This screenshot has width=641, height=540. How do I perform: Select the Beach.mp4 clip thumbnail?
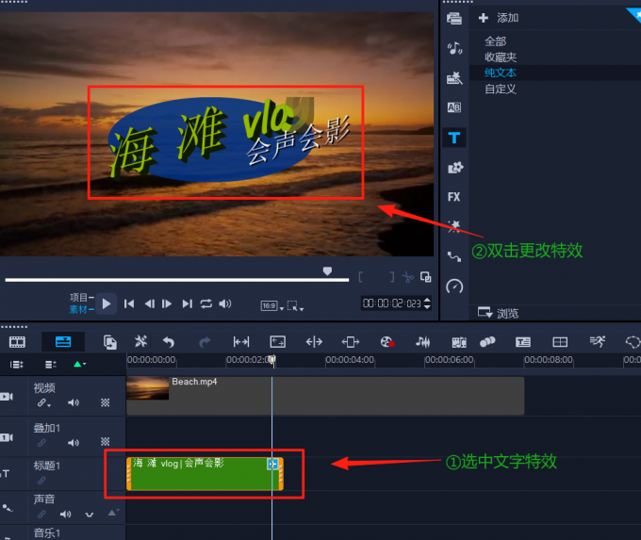tap(148, 388)
